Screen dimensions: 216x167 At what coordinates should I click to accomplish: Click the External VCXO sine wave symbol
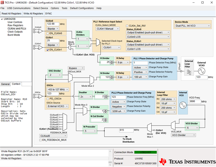pos(201,71)
